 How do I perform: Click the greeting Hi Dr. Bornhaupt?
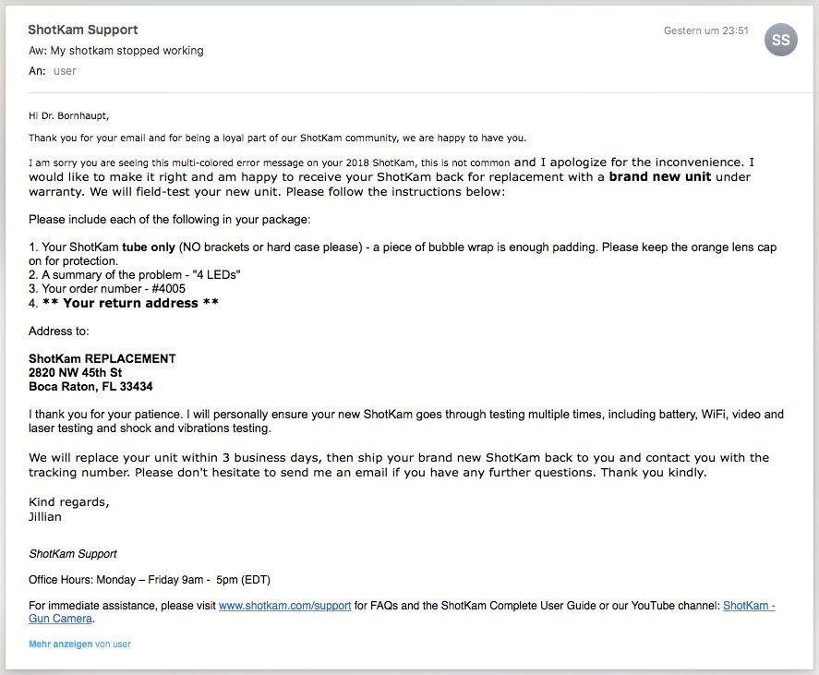coord(68,115)
